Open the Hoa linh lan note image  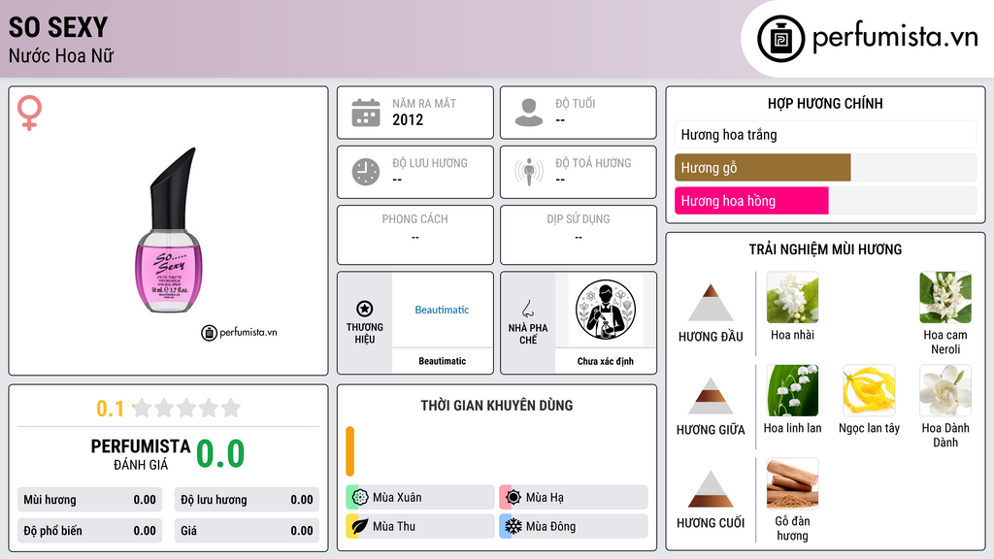pos(792,390)
